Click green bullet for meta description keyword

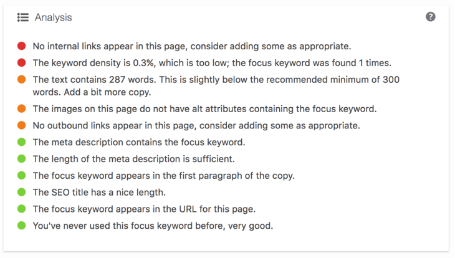(22, 142)
